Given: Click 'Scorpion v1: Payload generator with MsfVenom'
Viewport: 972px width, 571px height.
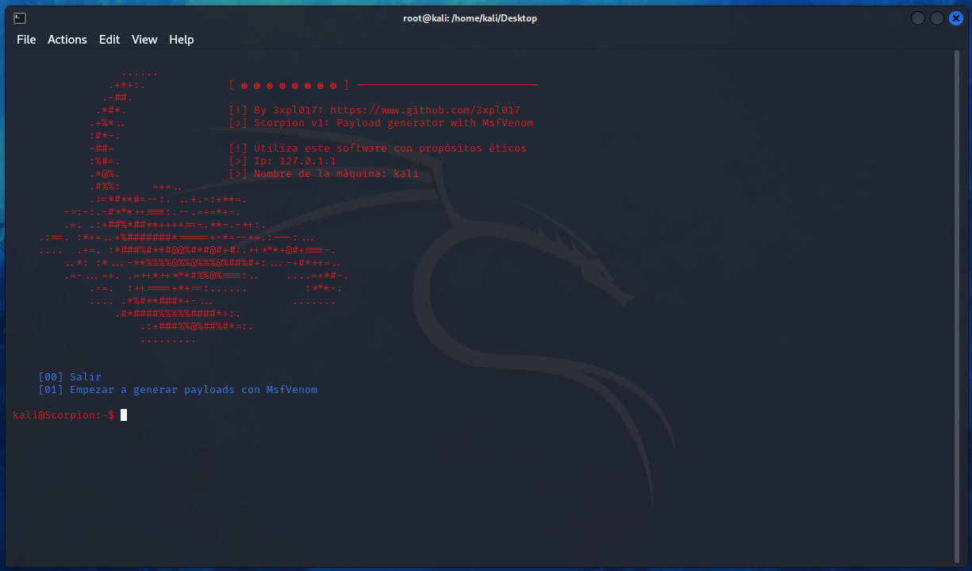Looking at the screenshot, I should coord(381,123).
